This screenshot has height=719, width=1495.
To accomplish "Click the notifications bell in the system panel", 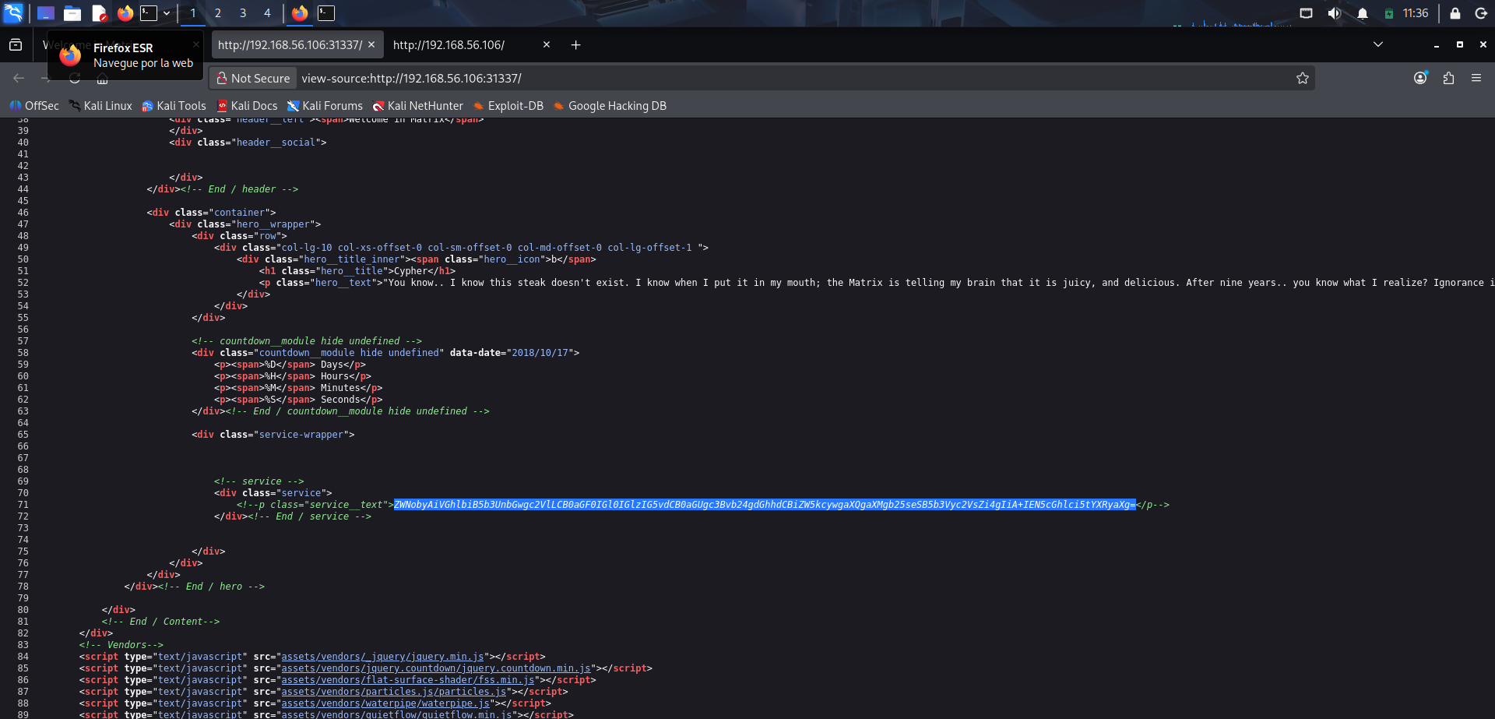I will [1362, 13].
